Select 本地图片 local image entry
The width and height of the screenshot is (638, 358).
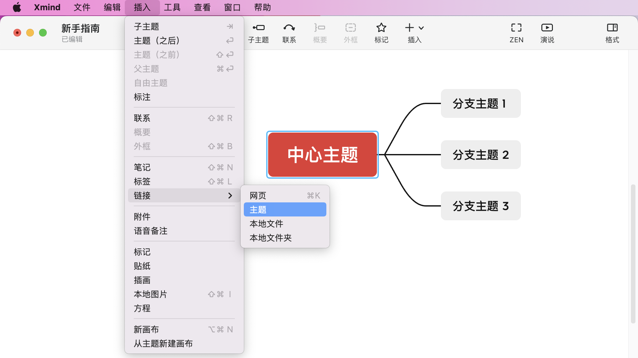(x=184, y=294)
